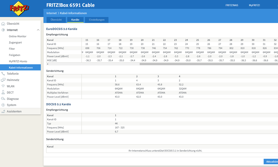Click DOCSIS 3.1 frequency 167 - 325
278x167 pixels.
click(x=119, y=128)
